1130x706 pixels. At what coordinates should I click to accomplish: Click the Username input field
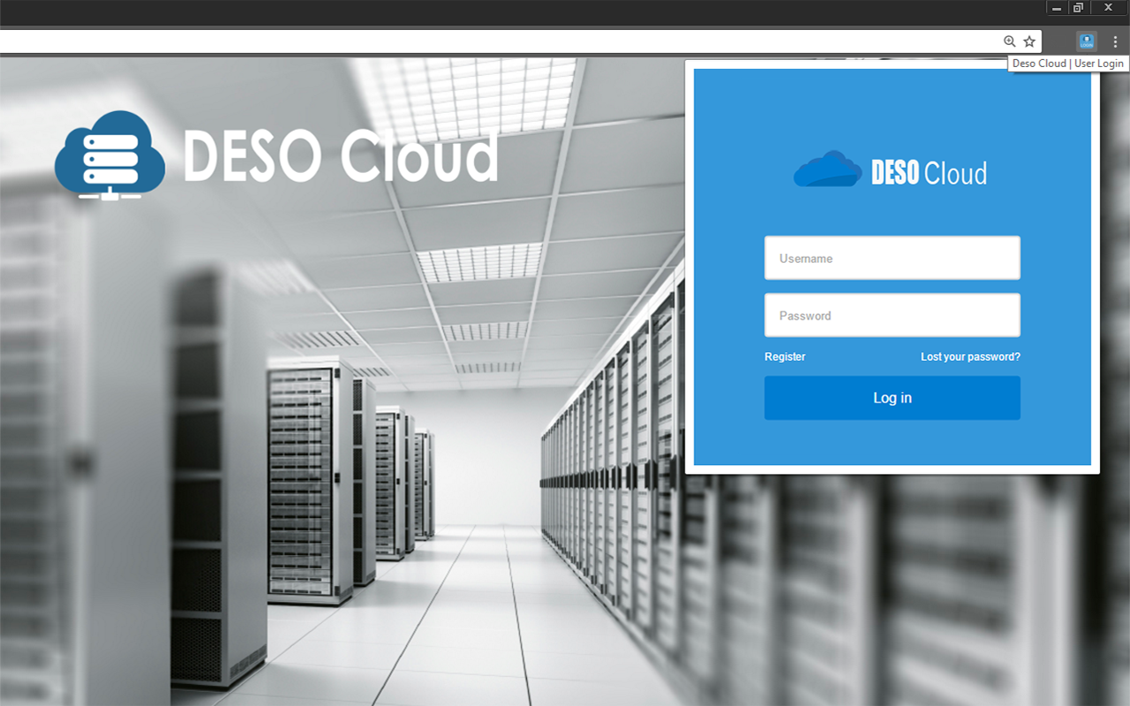click(x=892, y=258)
